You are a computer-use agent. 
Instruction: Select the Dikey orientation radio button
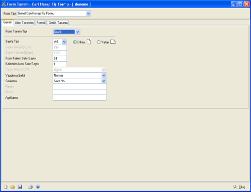coord(75,42)
